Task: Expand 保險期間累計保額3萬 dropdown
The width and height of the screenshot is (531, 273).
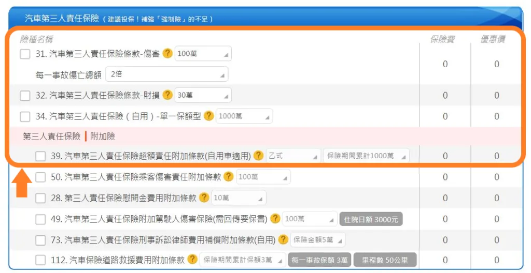Action: [243, 260]
